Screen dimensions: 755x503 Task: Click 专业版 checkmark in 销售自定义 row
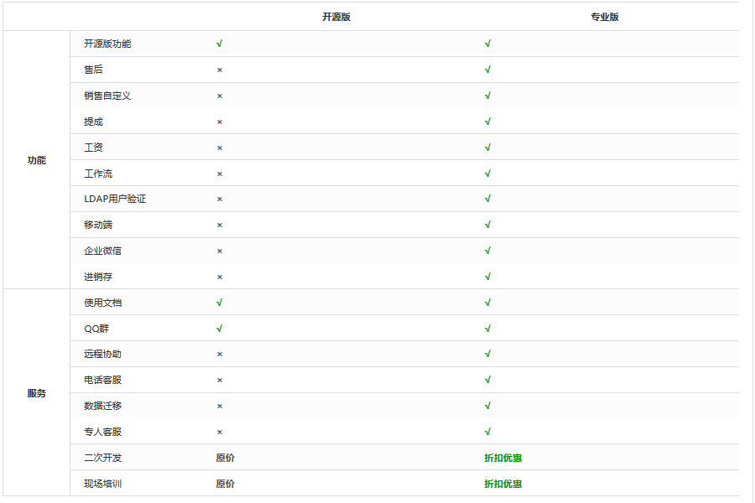(x=487, y=96)
